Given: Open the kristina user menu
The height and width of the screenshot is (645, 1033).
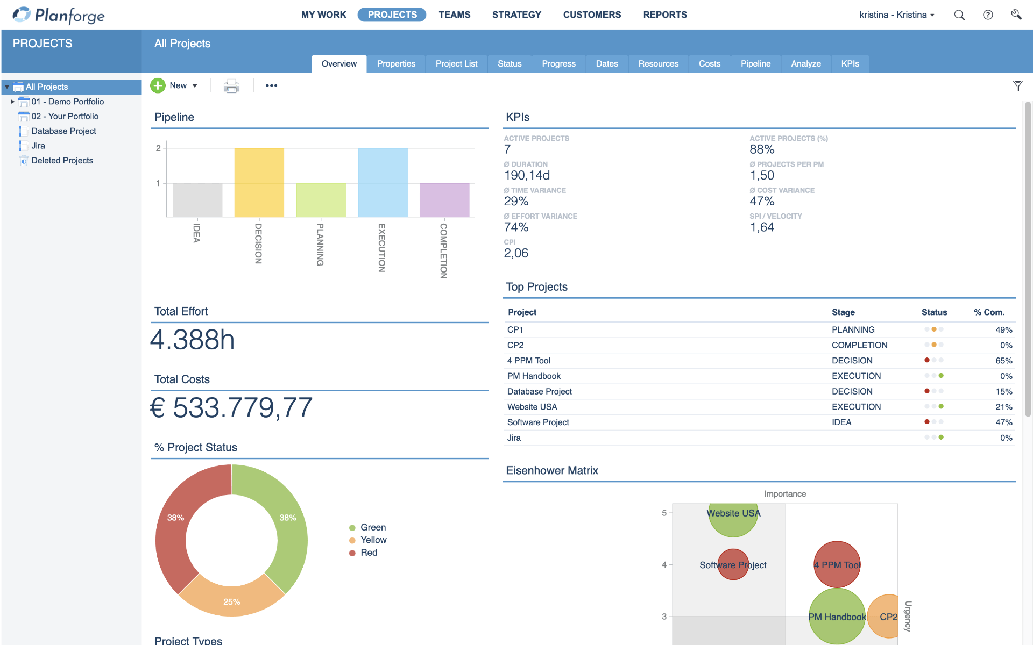Looking at the screenshot, I should pos(896,15).
